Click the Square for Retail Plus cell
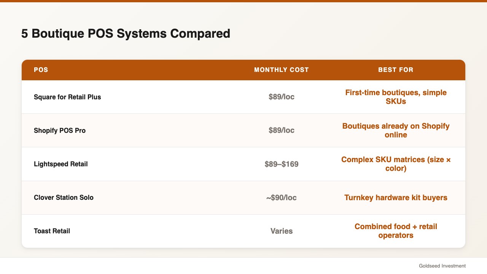The height and width of the screenshot is (274, 487). click(67, 97)
